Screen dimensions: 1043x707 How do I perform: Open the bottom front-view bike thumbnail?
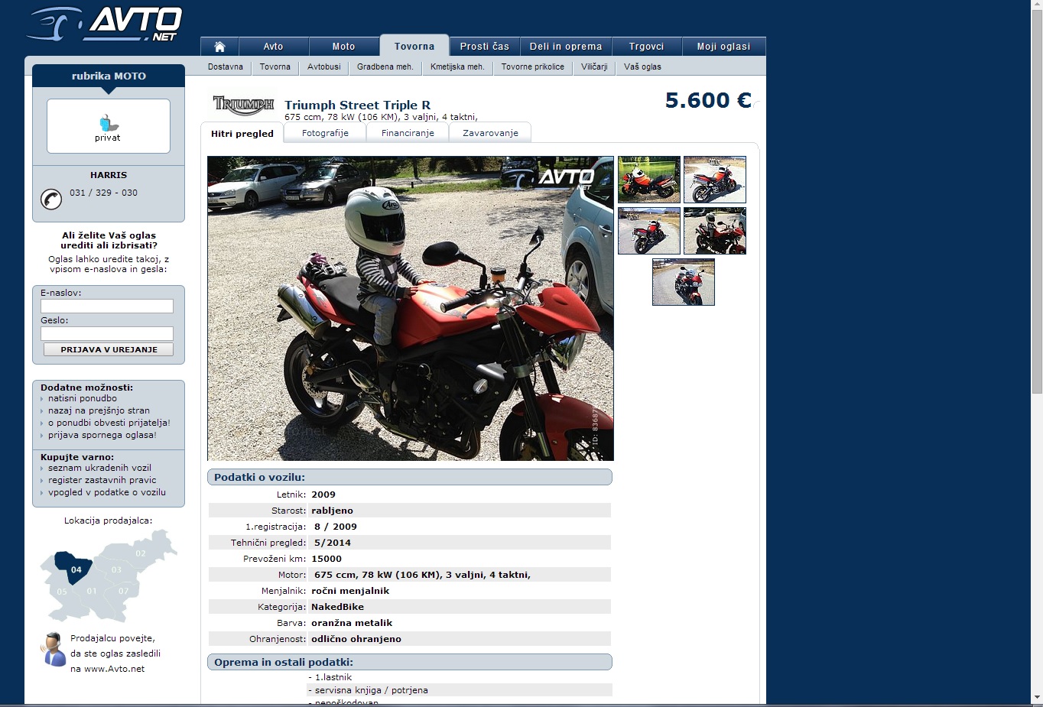pos(684,282)
